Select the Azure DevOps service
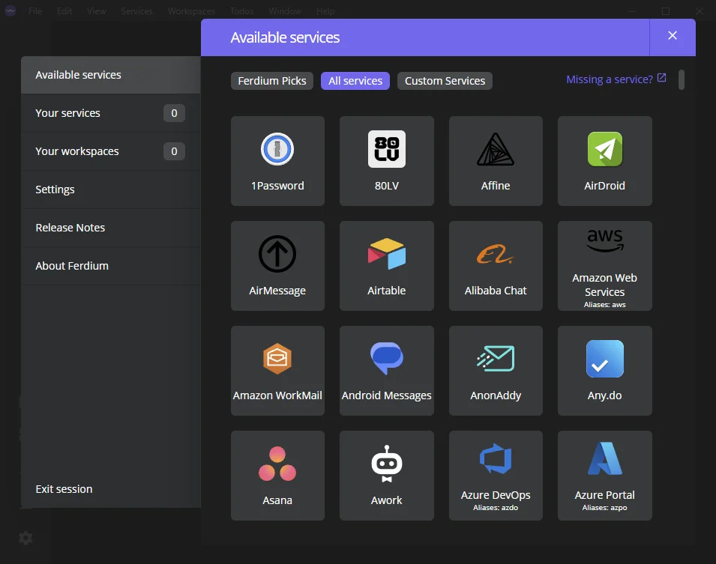This screenshot has height=564, width=716. coord(496,476)
